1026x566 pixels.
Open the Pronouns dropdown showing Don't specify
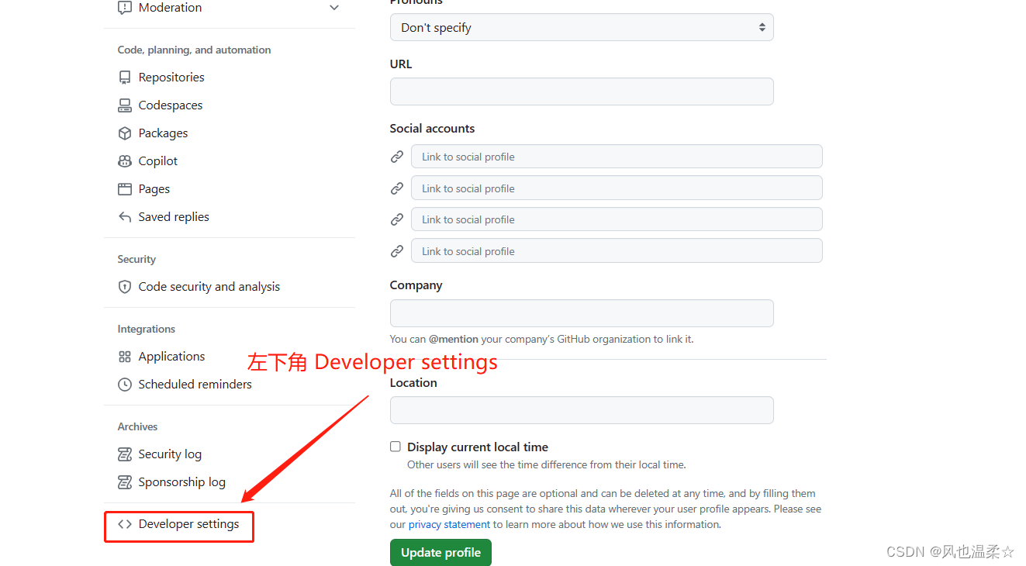pos(582,27)
